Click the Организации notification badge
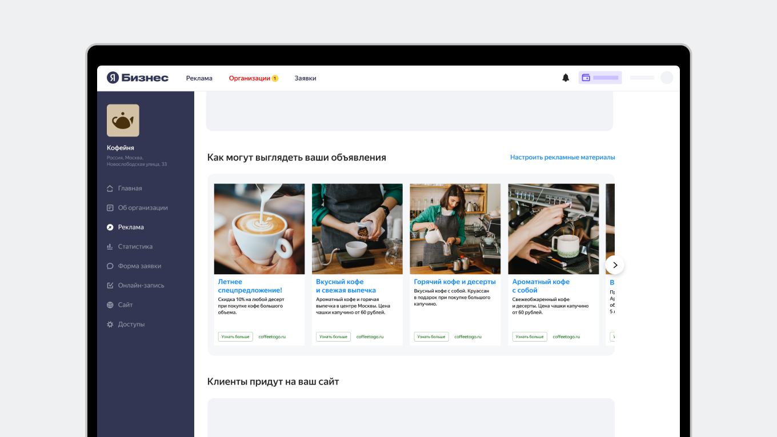Viewport: 777px width, 437px height. [x=275, y=78]
